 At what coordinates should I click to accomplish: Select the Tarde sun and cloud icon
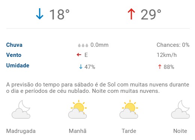(x=129, y=109)
